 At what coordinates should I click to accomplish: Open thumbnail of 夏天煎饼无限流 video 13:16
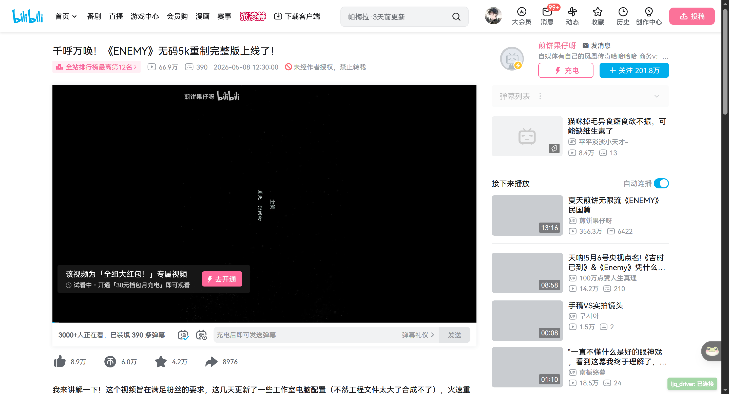point(527,215)
